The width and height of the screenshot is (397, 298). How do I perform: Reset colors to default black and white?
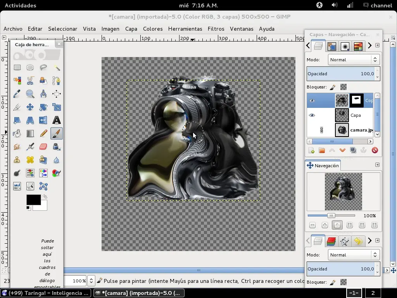pos(28,208)
